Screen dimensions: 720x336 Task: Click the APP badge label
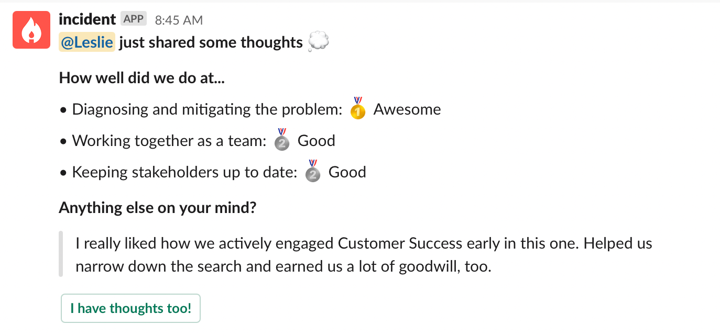click(134, 19)
